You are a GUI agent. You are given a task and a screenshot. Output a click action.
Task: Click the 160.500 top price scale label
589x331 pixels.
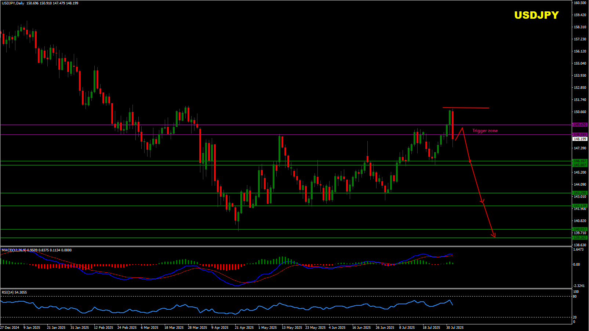pos(580,3)
